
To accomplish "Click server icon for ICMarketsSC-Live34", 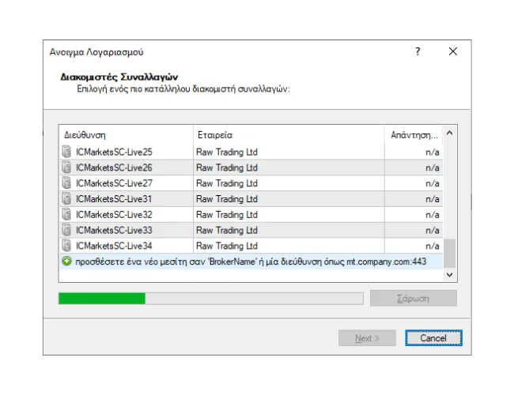I will [66, 246].
